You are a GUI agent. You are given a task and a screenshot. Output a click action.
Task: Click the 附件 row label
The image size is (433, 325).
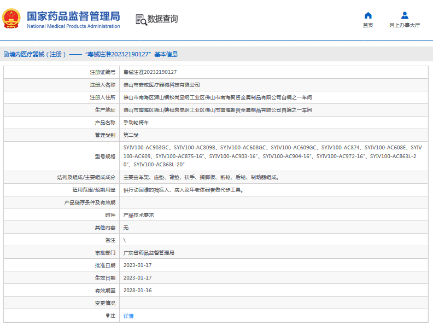point(110,215)
